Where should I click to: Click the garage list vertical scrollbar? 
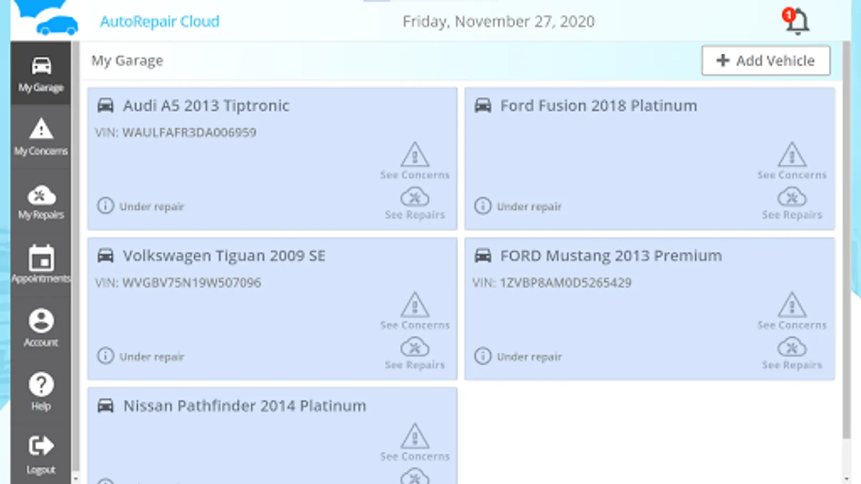[x=846, y=242]
